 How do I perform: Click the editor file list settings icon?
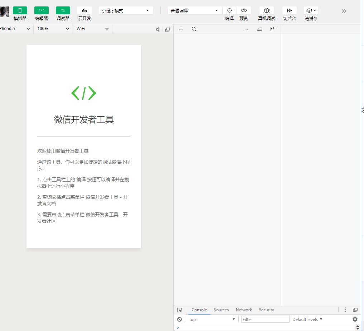259,29
